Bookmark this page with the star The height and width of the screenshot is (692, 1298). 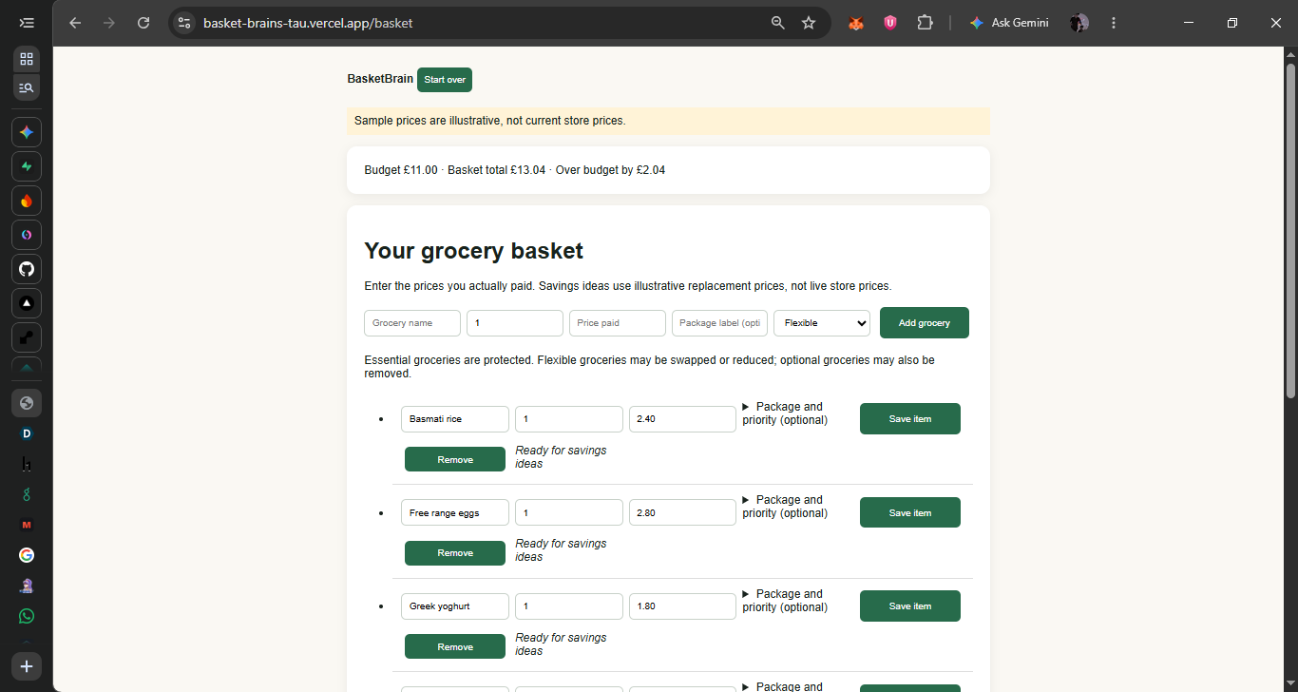coord(809,23)
